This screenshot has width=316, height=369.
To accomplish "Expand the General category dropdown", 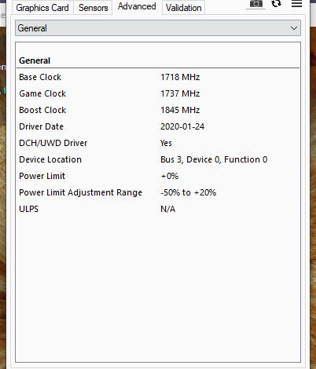I will (x=158, y=28).
